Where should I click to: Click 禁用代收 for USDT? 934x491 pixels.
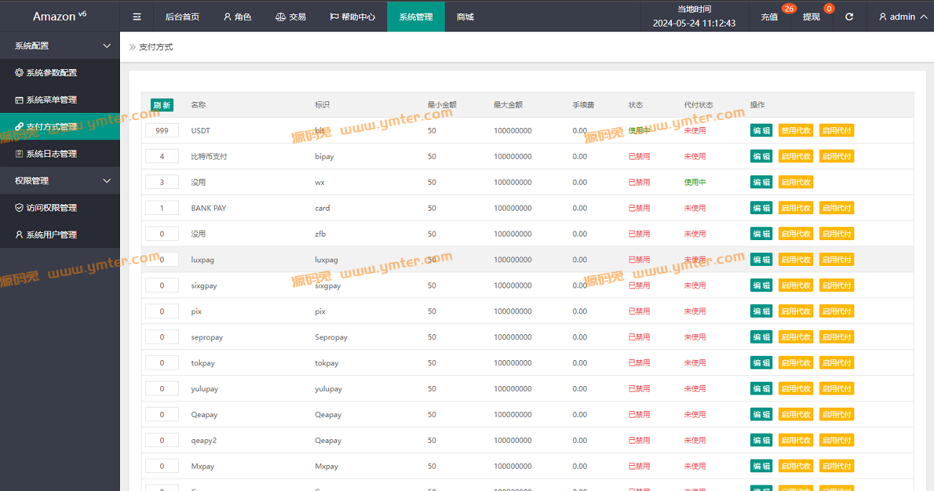[x=796, y=131]
